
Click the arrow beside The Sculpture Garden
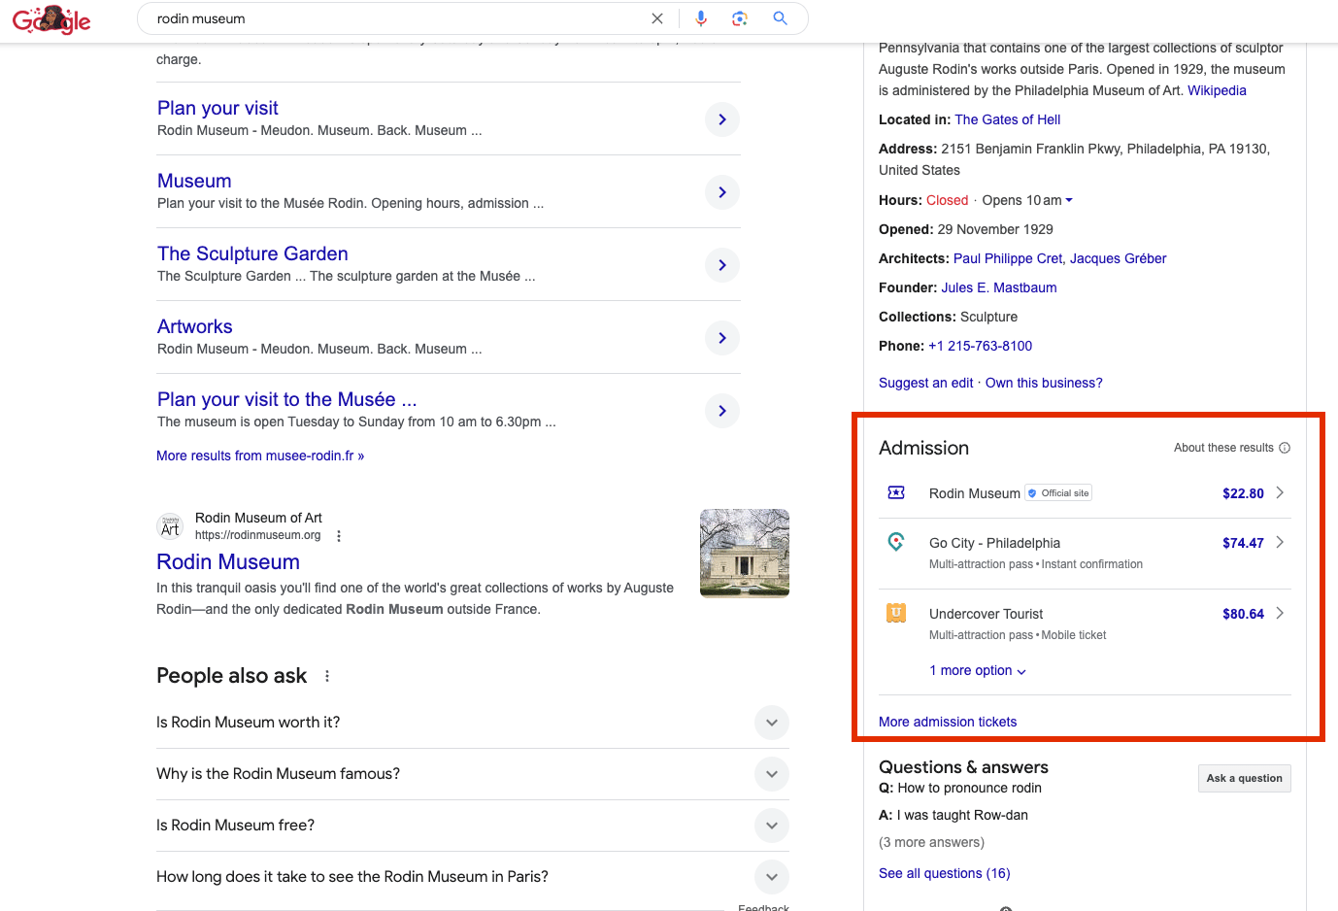[722, 265]
